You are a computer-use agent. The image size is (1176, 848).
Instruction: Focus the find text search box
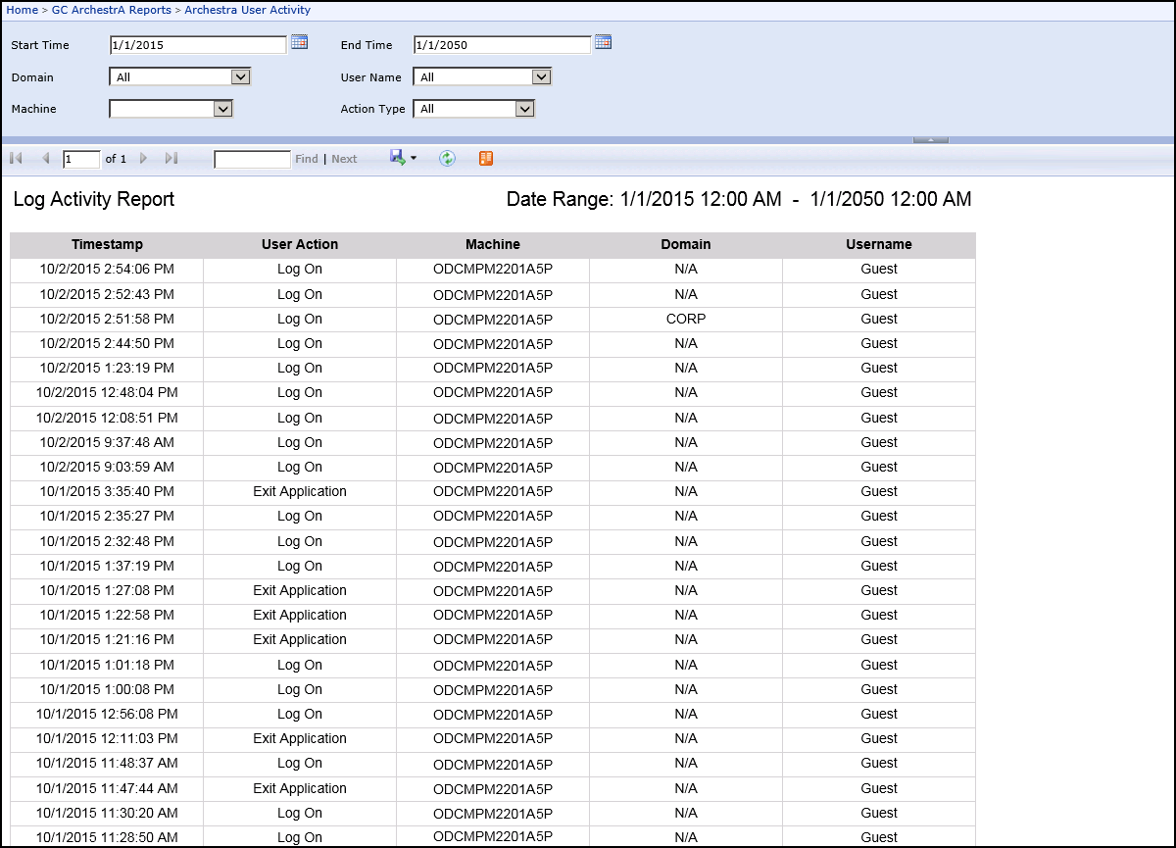(x=252, y=159)
